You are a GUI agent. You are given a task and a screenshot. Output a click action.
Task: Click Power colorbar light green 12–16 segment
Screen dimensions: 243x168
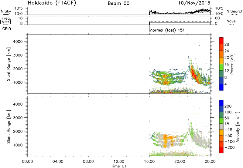[221, 67]
